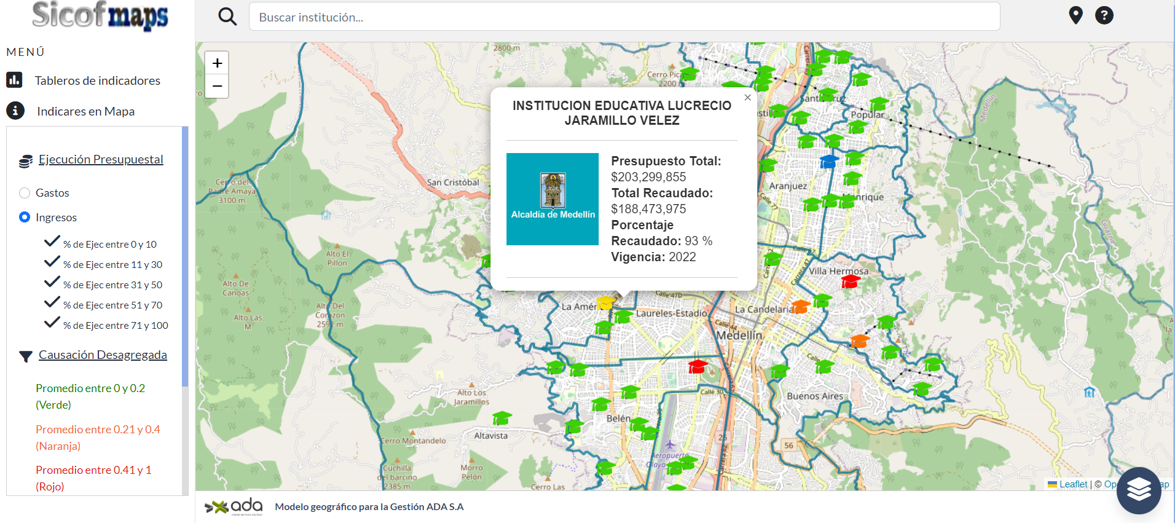Open Tableros de indicadores menu item
The width and height of the screenshot is (1175, 523).
click(x=97, y=81)
